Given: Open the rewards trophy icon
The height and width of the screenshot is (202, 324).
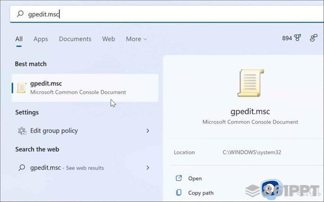Looking at the screenshot, I should click(298, 38).
